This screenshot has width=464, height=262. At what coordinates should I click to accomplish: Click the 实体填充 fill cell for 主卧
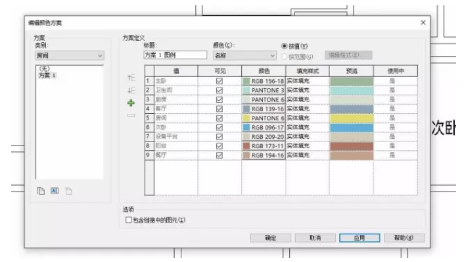tap(308, 81)
